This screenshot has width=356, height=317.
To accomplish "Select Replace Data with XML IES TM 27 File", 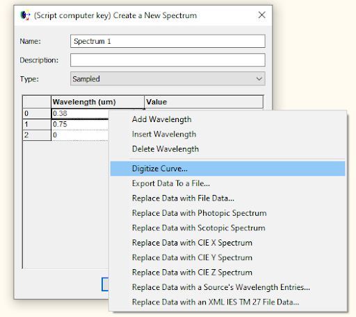I will pos(227,302).
